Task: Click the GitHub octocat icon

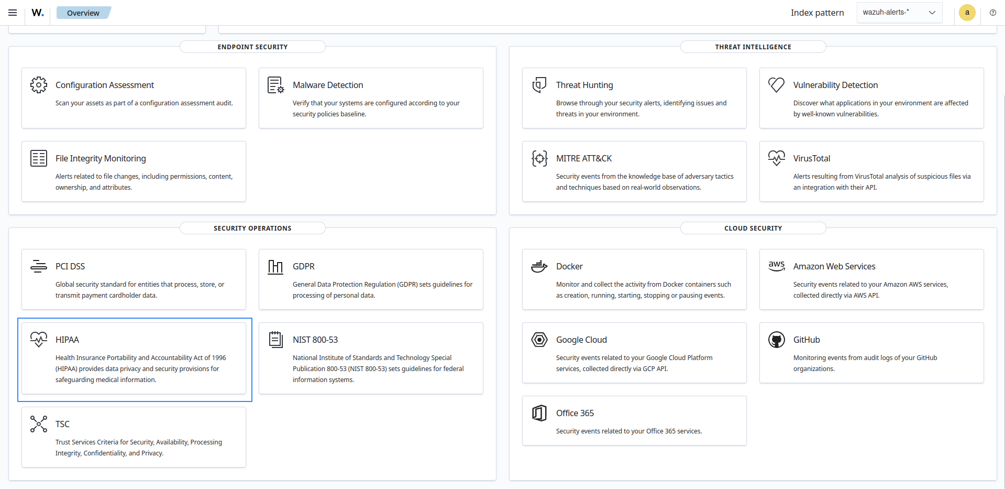Action: coord(776,340)
